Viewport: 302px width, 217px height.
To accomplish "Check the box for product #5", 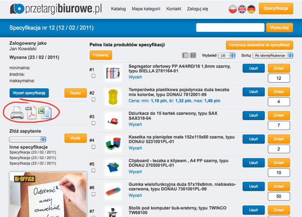I will pos(94,170).
